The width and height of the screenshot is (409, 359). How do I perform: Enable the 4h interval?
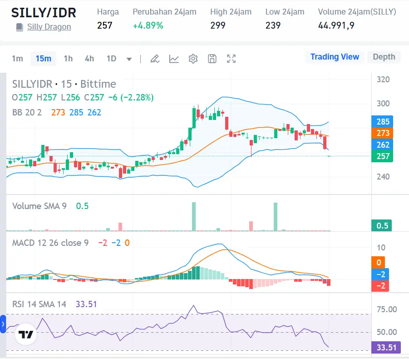[x=89, y=59]
